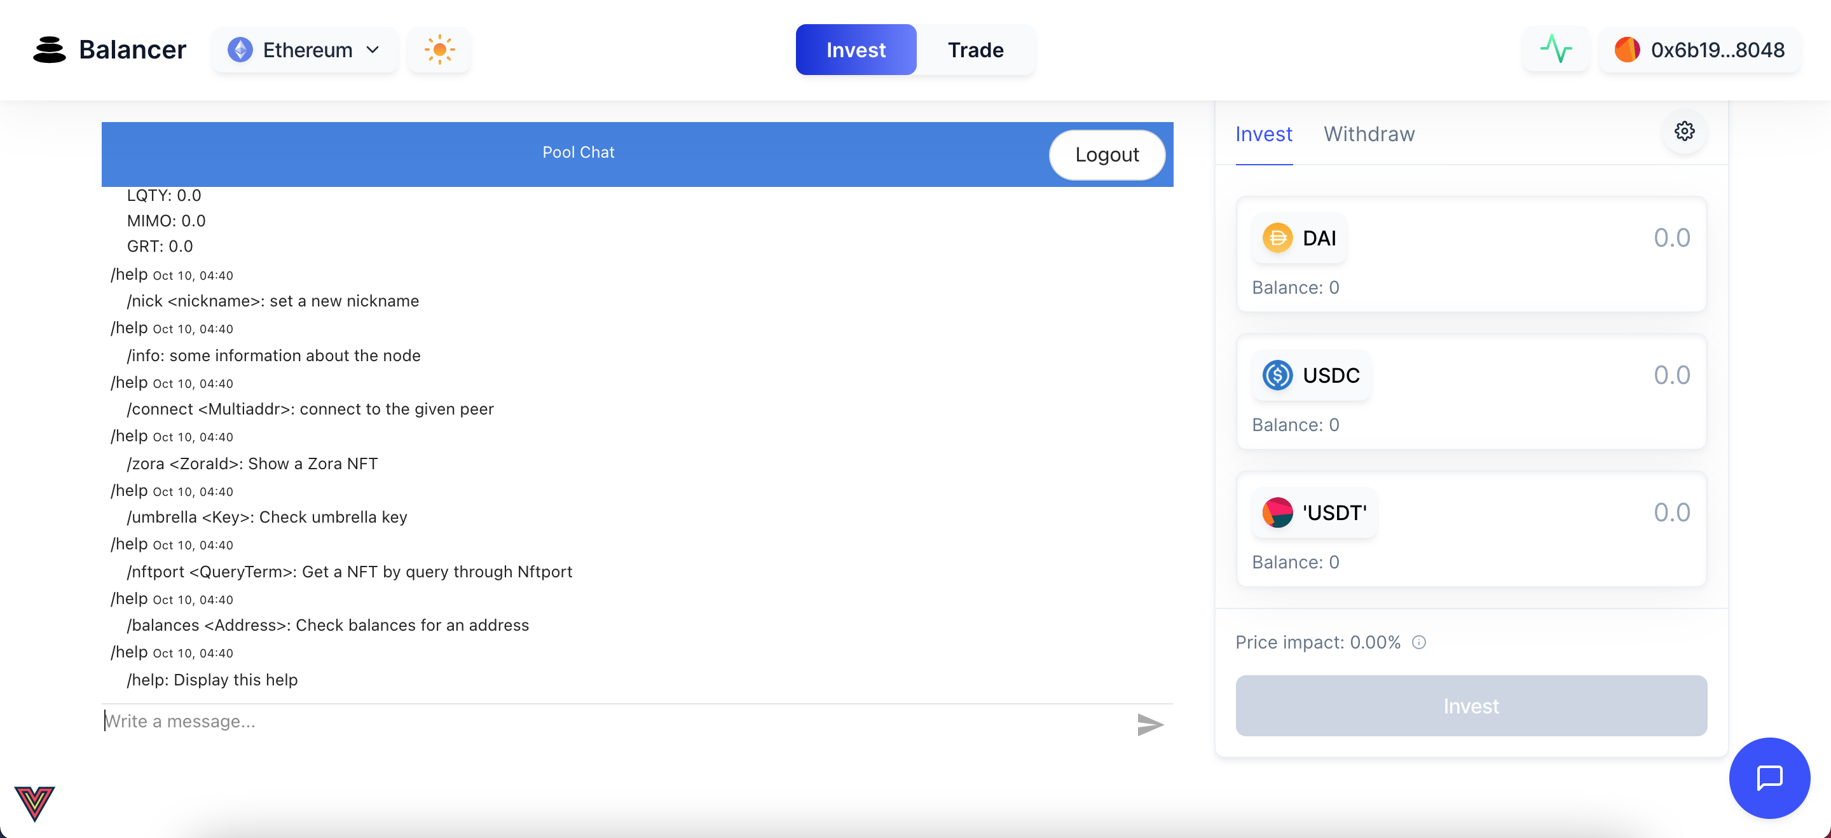The image size is (1831, 838).
Task: Click the USDC token icon
Action: coord(1279,375)
